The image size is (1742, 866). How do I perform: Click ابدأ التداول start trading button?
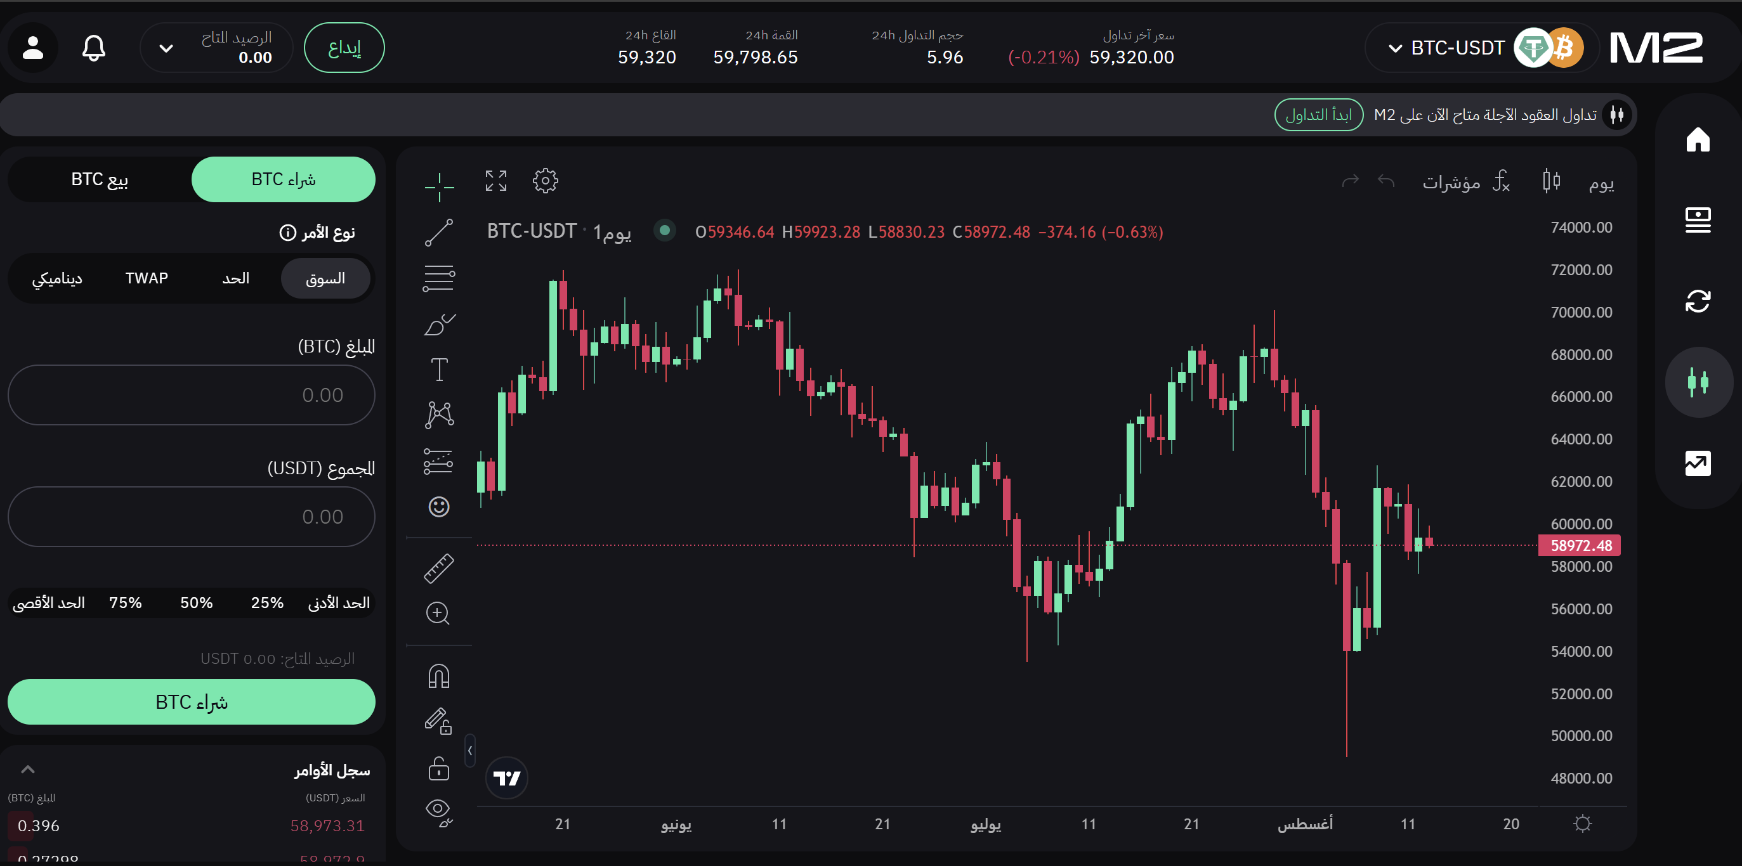pyautogui.click(x=1318, y=115)
